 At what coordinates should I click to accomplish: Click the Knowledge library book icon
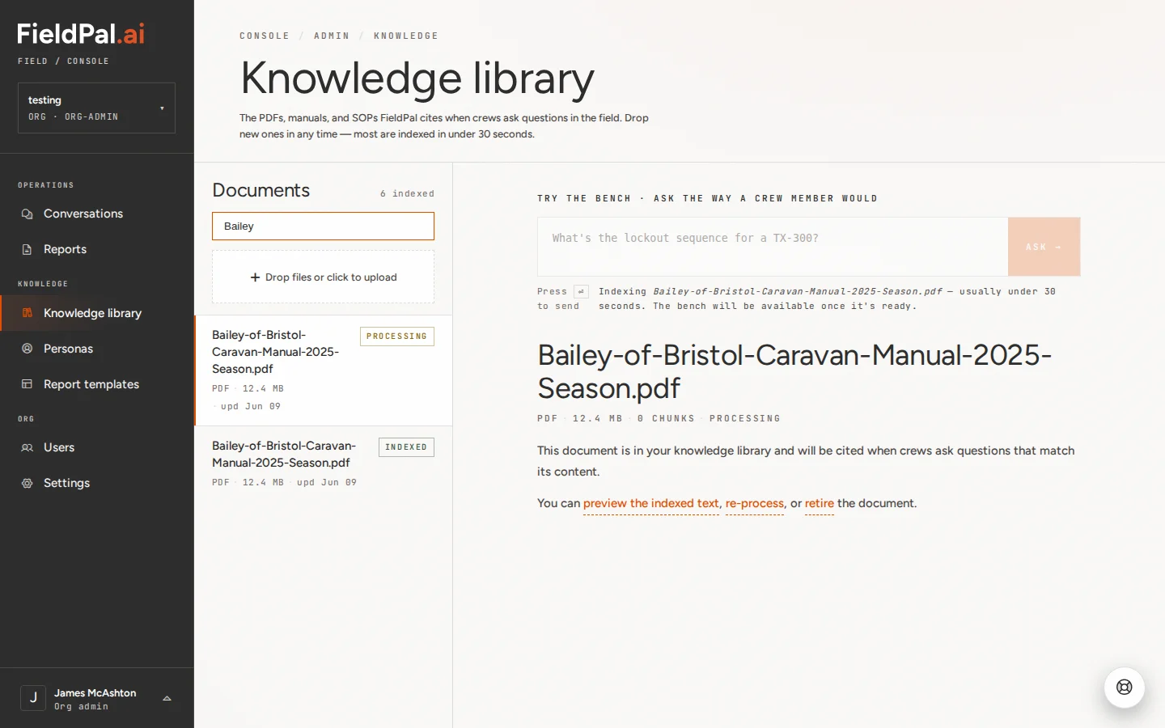coord(27,313)
